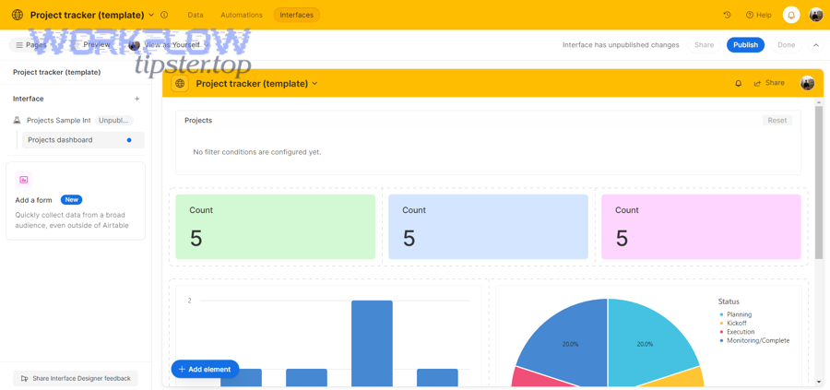The width and height of the screenshot is (830, 390).
Task: Switch to the Automations tab
Action: 242,15
